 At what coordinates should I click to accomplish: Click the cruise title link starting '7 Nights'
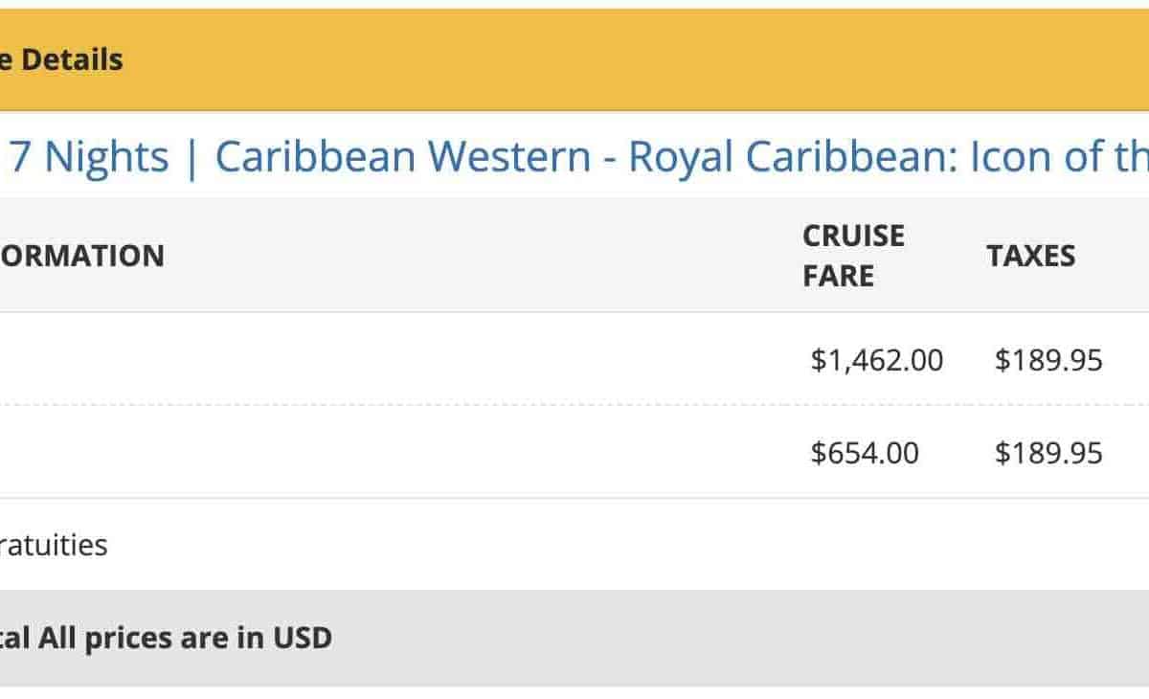[574, 156]
